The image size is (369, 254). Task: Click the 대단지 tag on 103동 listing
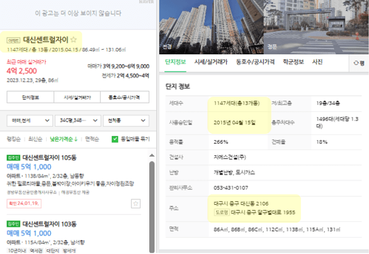pyautogui.click(x=52, y=251)
